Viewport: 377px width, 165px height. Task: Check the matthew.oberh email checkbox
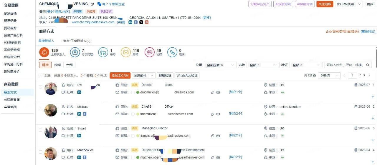(x=133, y=158)
